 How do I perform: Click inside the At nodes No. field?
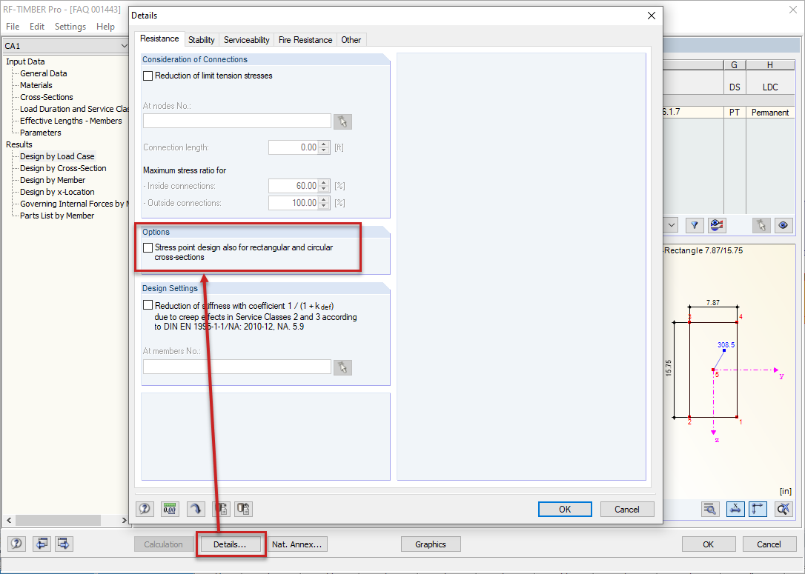[x=237, y=120]
